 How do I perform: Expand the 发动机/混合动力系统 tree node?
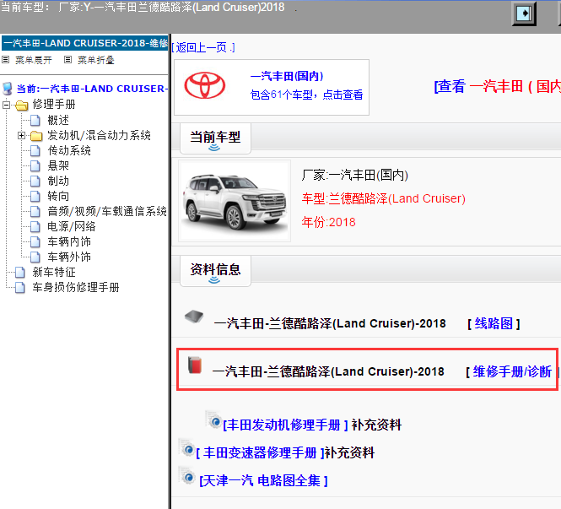tap(21, 136)
